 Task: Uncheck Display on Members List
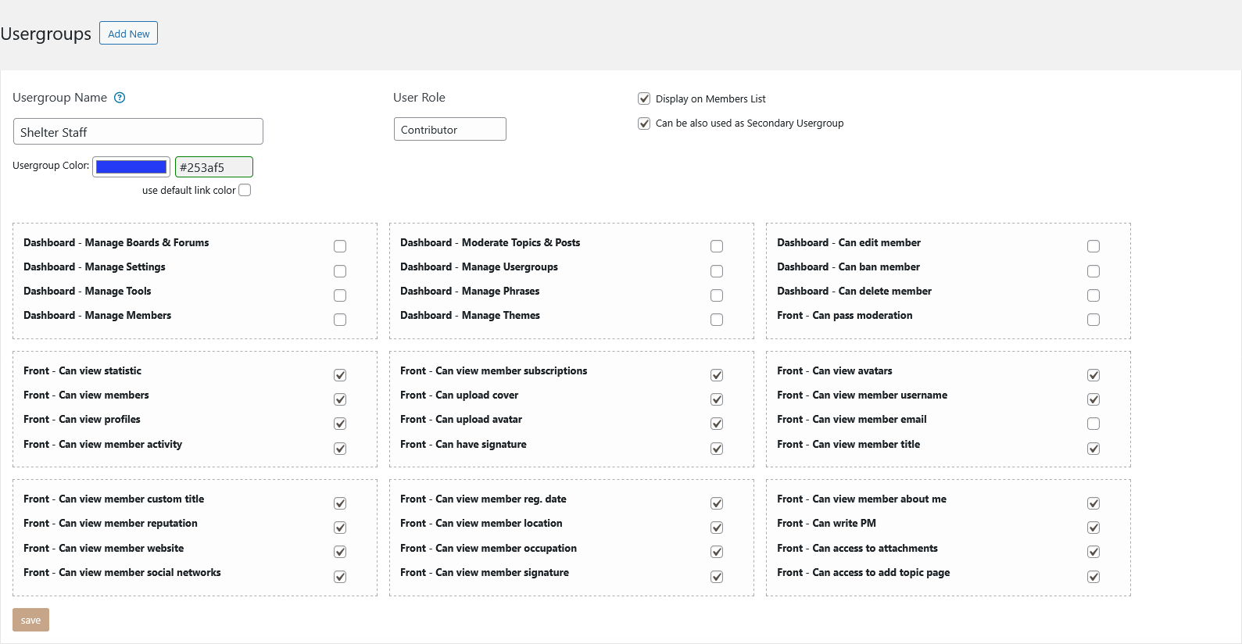(644, 98)
